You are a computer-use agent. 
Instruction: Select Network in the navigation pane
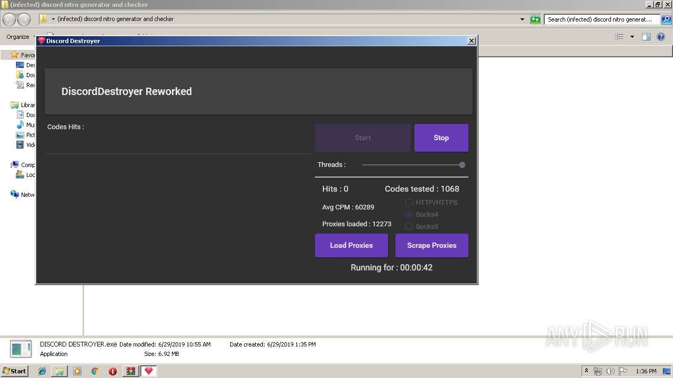15,195
